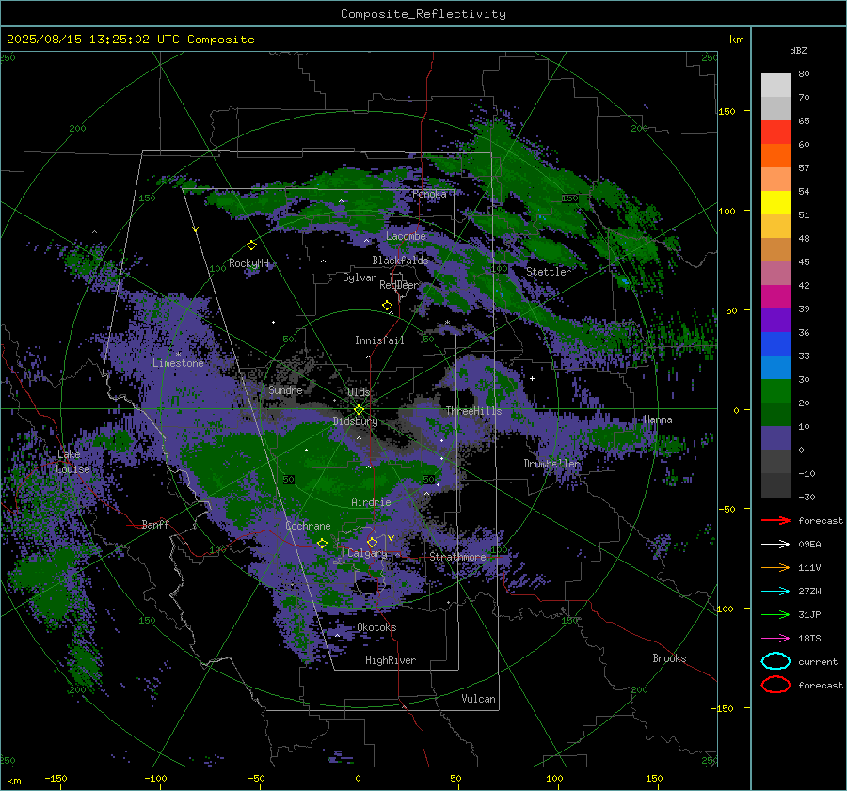This screenshot has height=791, width=847.
Task: Pick the yellow 54 dBZ swatch
Action: [775, 203]
